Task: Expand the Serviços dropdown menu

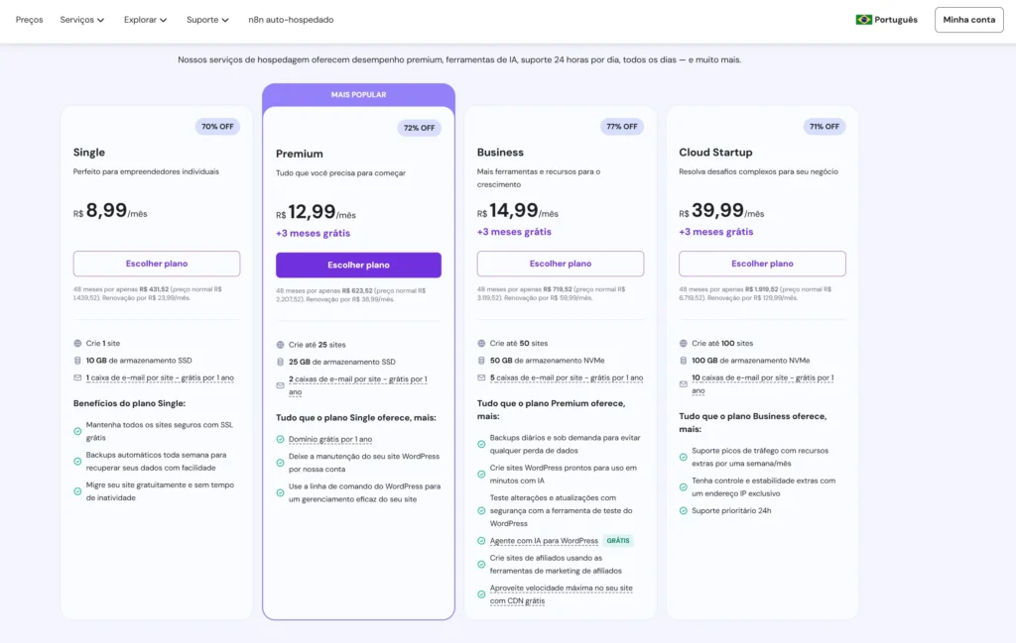Action: point(81,20)
